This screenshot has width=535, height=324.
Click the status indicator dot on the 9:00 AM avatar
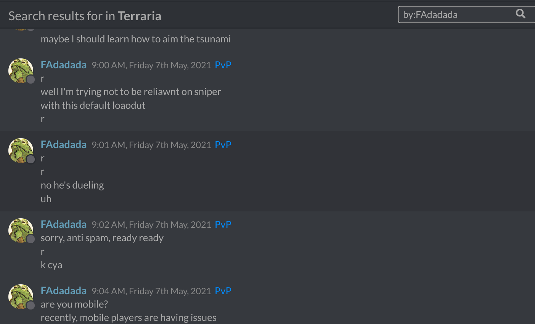[31, 79]
